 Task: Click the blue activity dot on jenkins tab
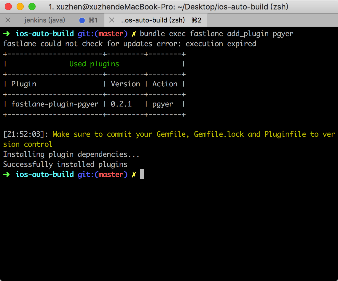click(82, 20)
